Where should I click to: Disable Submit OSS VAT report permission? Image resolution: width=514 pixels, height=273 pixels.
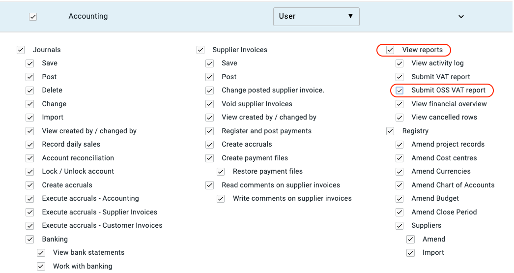pos(400,91)
